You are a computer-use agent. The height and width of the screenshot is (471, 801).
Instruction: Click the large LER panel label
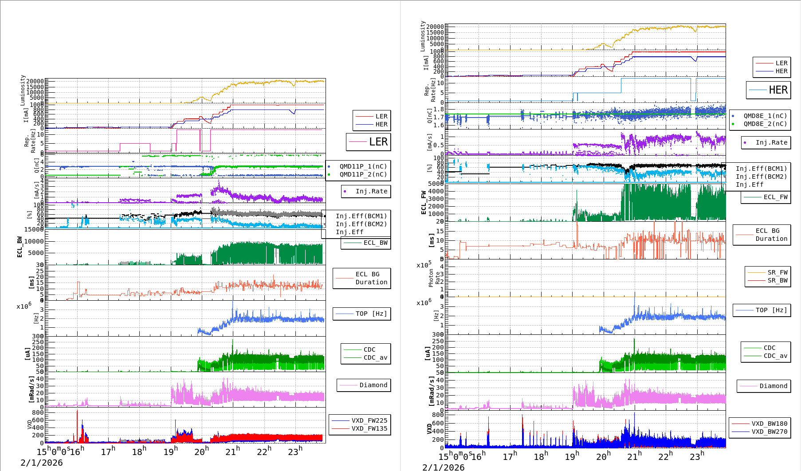[x=369, y=142]
